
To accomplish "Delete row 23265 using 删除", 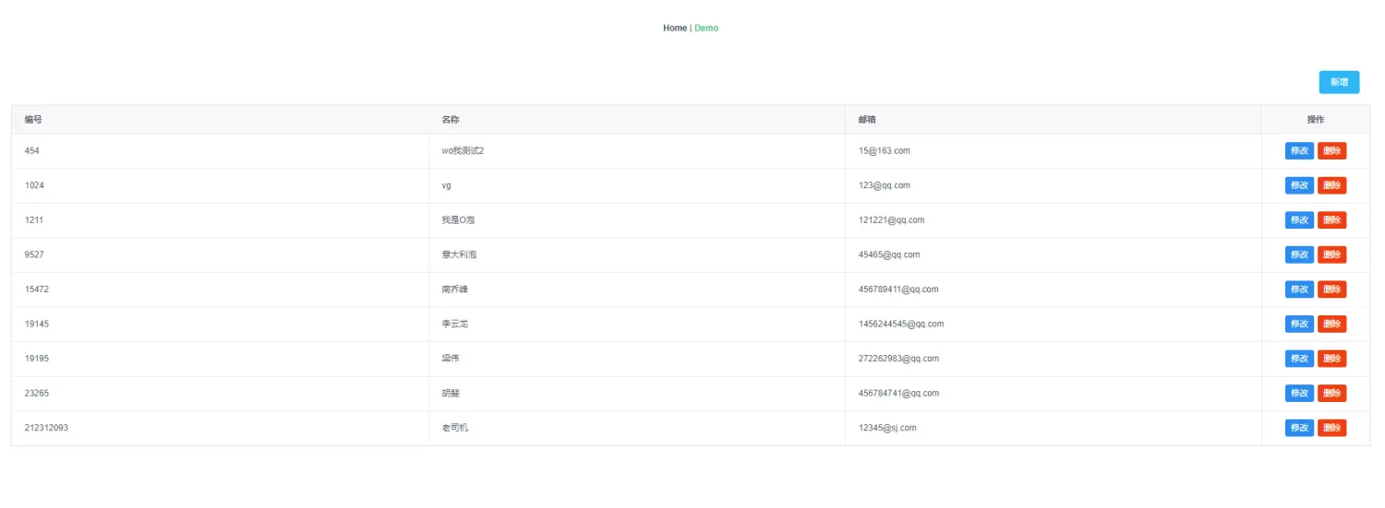I will [x=1331, y=393].
